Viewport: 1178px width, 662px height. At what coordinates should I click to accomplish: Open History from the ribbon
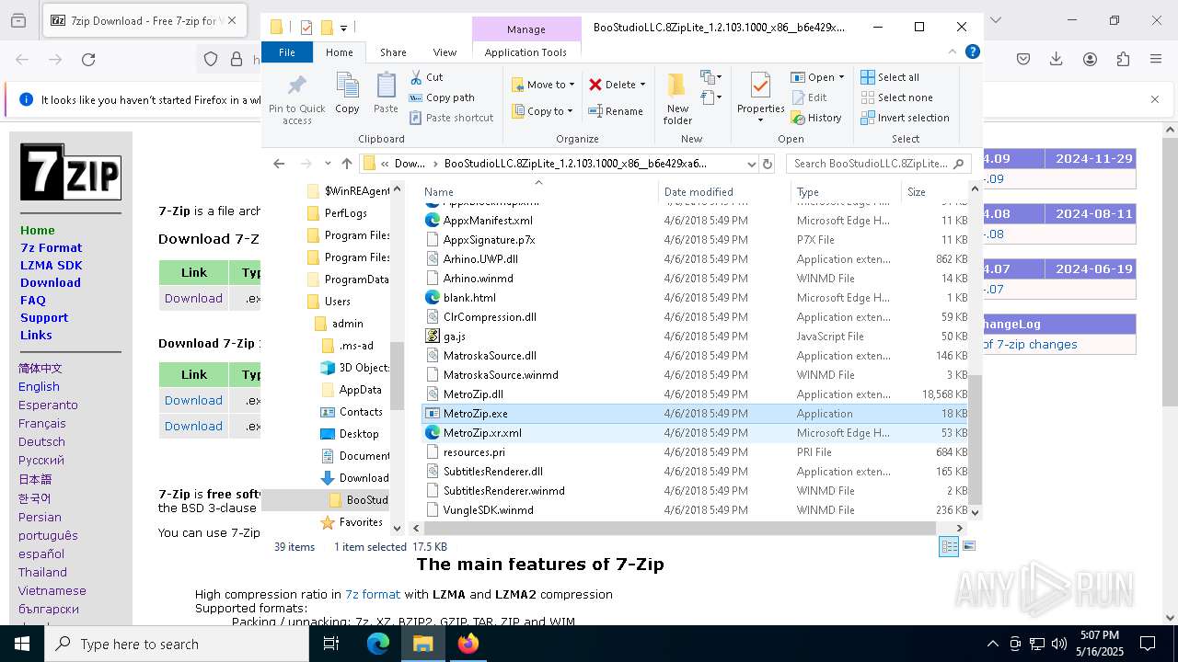[x=816, y=118]
